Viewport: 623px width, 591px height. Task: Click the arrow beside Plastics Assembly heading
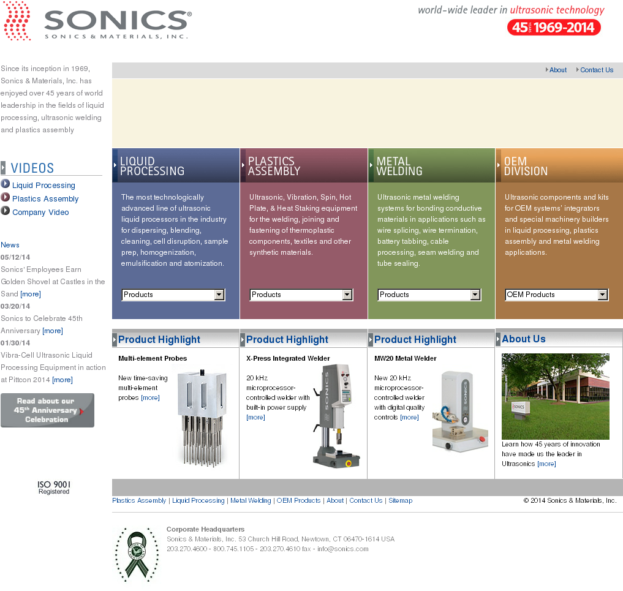click(x=243, y=165)
